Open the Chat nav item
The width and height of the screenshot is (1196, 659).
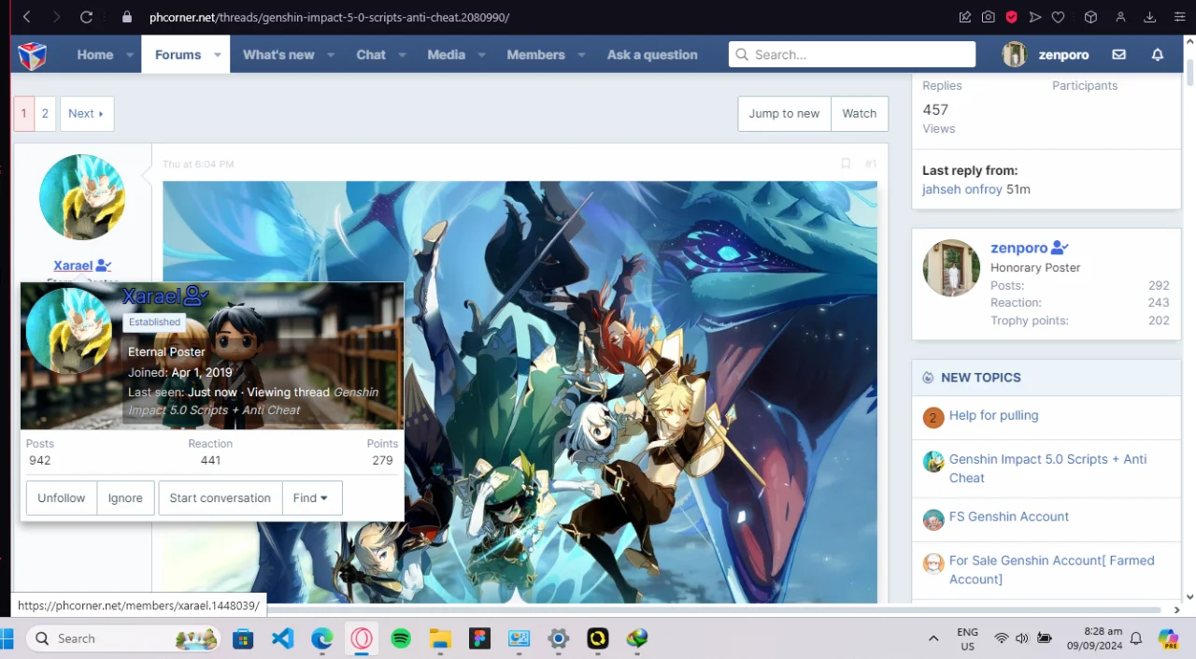(371, 55)
